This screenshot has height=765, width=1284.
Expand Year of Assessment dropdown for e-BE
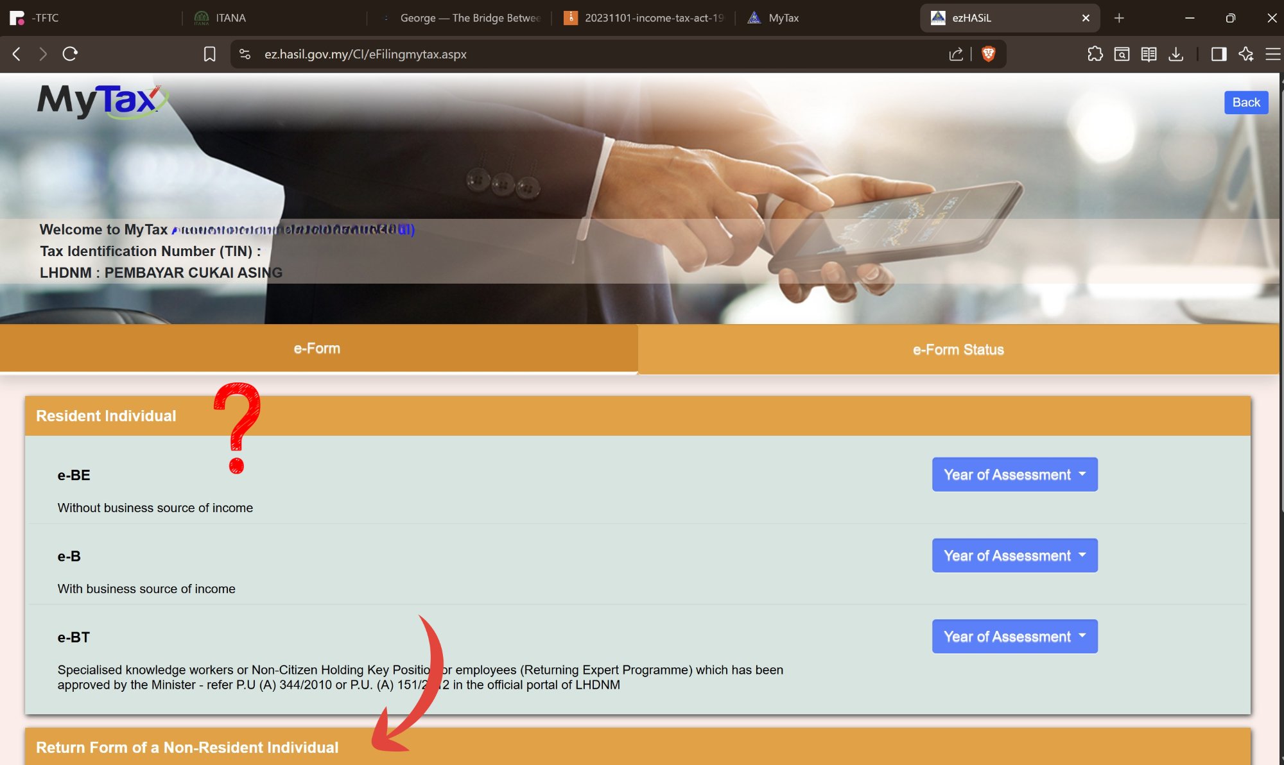click(x=1014, y=474)
